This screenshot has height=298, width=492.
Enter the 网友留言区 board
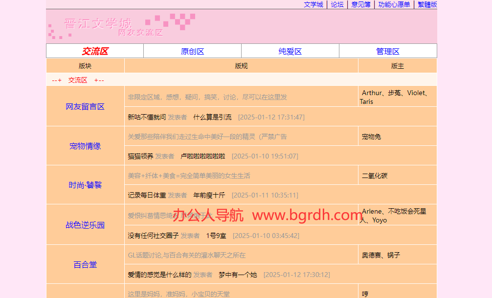[x=85, y=106]
